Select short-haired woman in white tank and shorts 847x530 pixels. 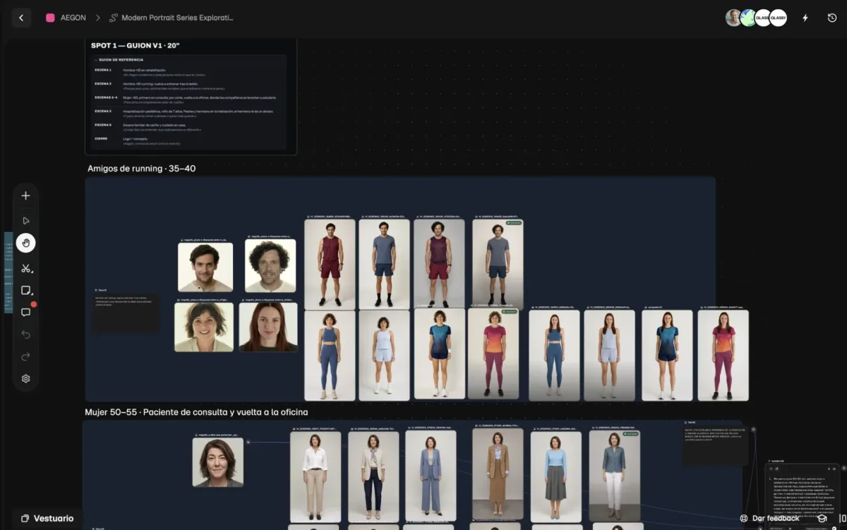point(384,356)
